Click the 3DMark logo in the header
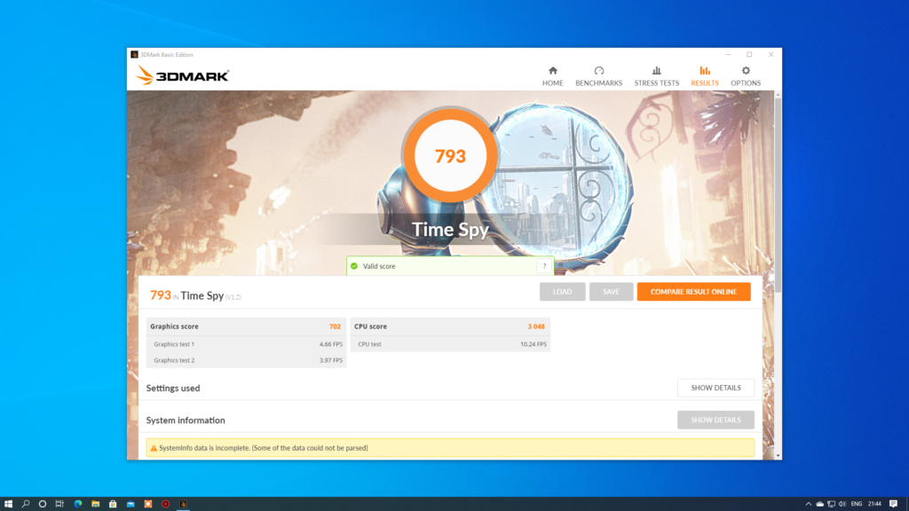The width and height of the screenshot is (909, 511). coord(182,75)
